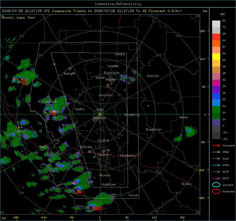Click the ThreeHills label

tap(132, 115)
